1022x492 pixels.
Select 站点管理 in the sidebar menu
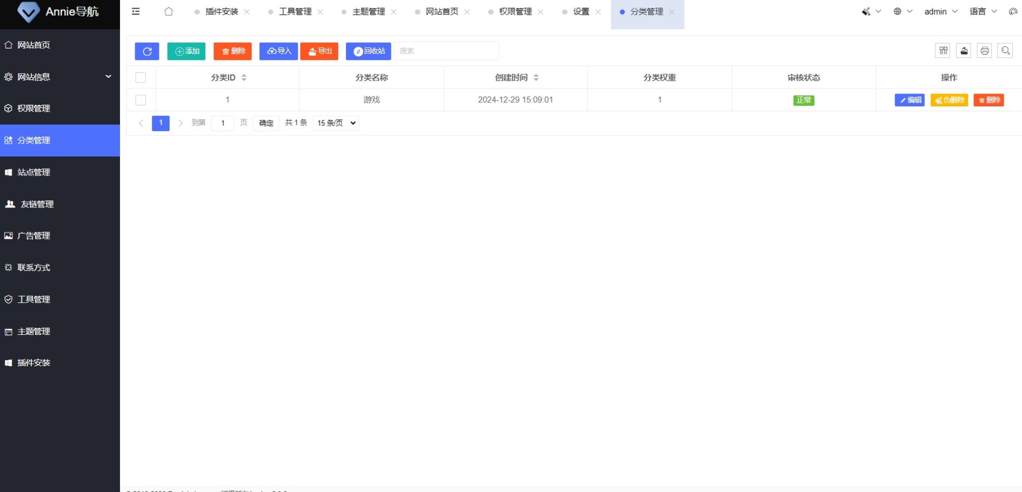tap(35, 172)
